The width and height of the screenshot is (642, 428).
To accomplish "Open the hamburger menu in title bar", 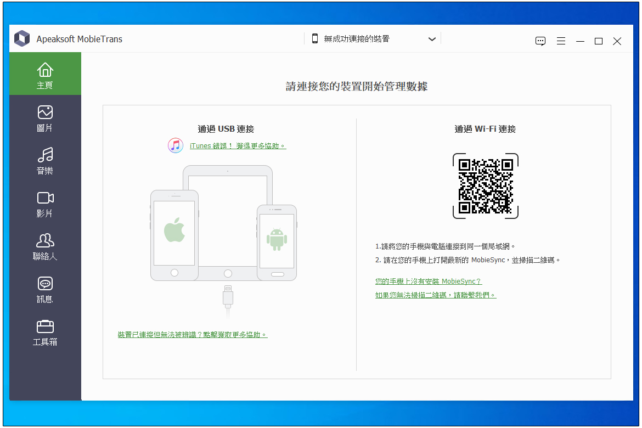I will pyautogui.click(x=561, y=41).
